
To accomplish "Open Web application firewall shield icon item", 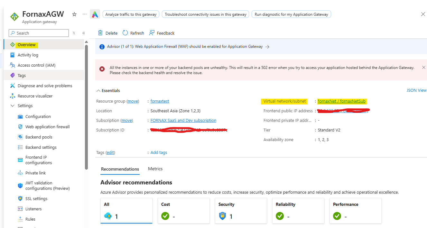I will [20, 127].
